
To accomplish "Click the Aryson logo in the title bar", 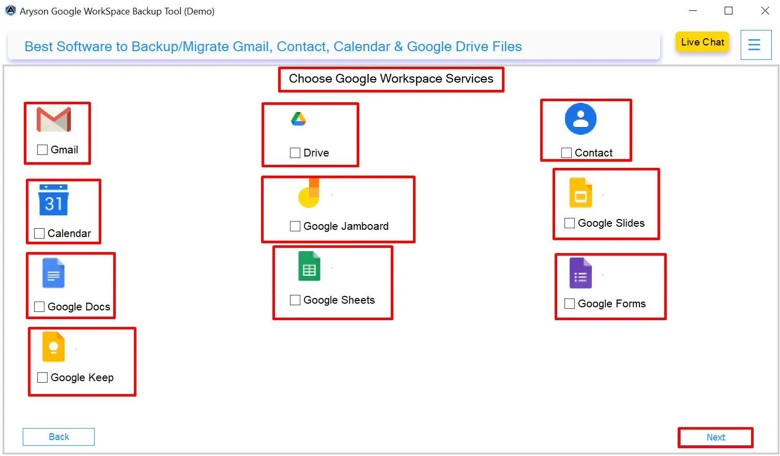I will [10, 10].
